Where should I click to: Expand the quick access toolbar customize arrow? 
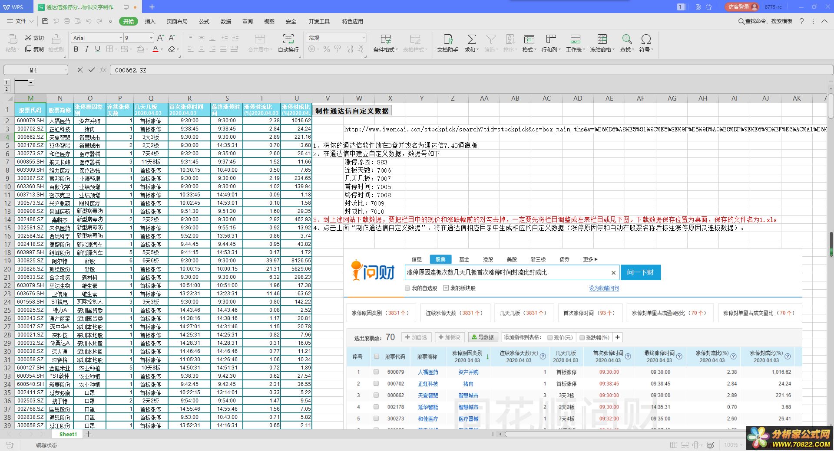point(110,21)
